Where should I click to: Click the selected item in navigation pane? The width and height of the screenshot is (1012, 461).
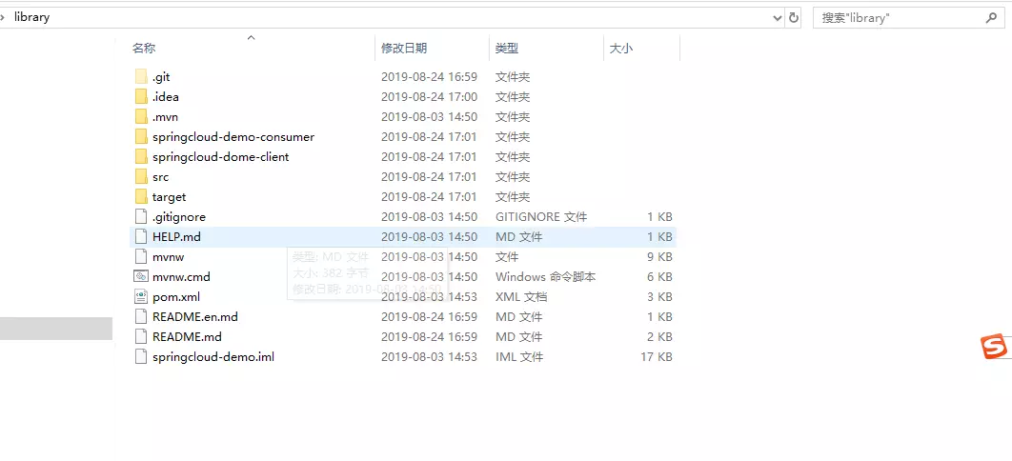pyautogui.click(x=56, y=329)
